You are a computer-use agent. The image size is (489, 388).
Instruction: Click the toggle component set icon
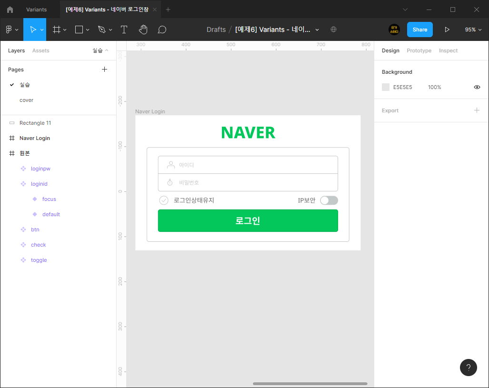[x=23, y=260]
